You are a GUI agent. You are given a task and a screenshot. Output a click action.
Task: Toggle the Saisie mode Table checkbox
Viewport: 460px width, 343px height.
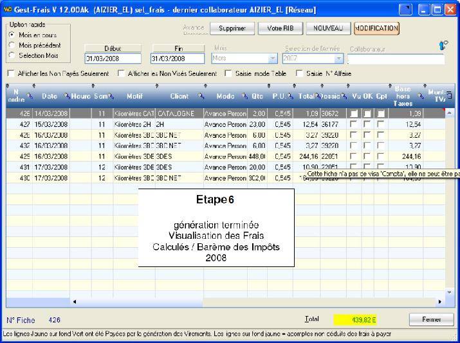(x=228, y=73)
